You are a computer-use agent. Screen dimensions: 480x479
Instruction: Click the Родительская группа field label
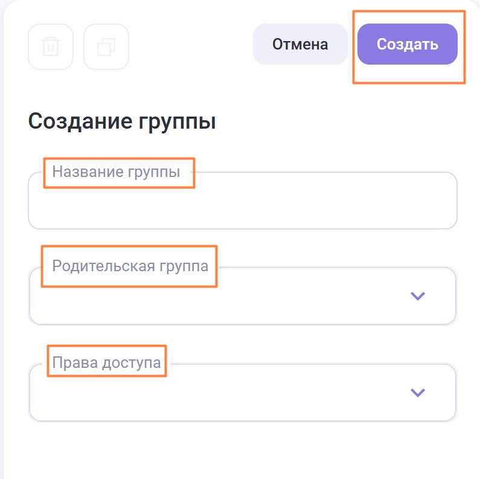pos(130,266)
